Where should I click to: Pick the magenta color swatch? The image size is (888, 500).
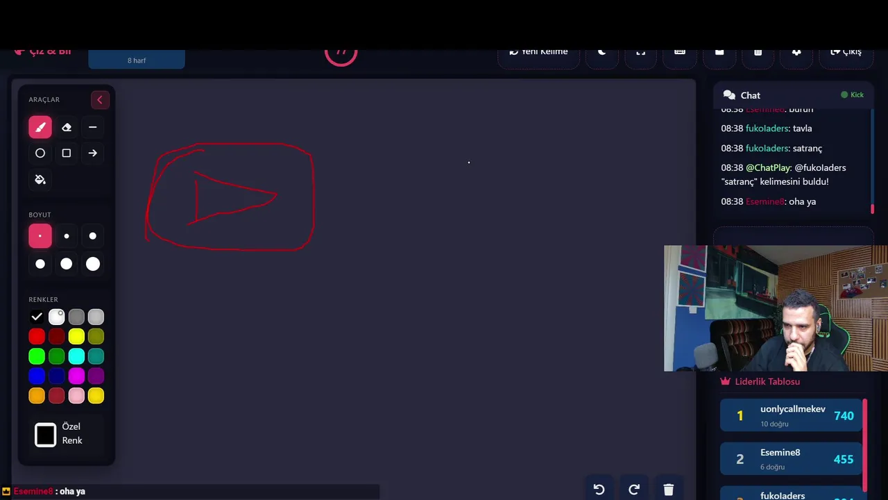[76, 376]
